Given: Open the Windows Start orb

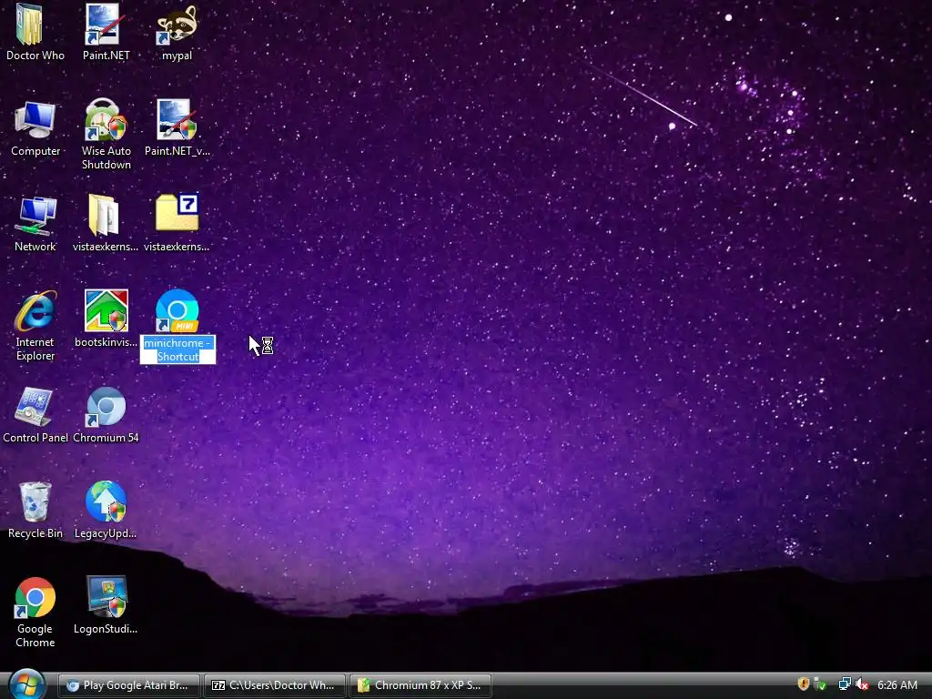Looking at the screenshot, I should coord(26,684).
